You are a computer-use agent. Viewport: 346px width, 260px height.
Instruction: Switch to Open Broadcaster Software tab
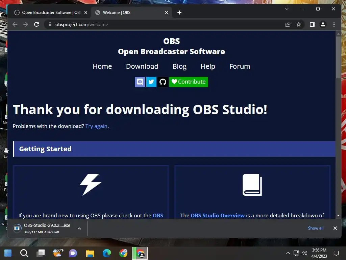(x=51, y=13)
